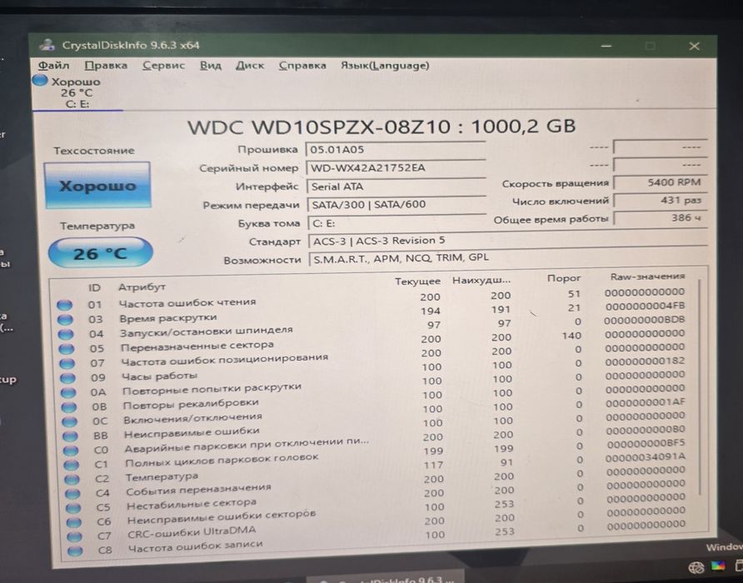743x583 pixels.
Task: Click the 386 ч total hours field
Action: click(661, 218)
